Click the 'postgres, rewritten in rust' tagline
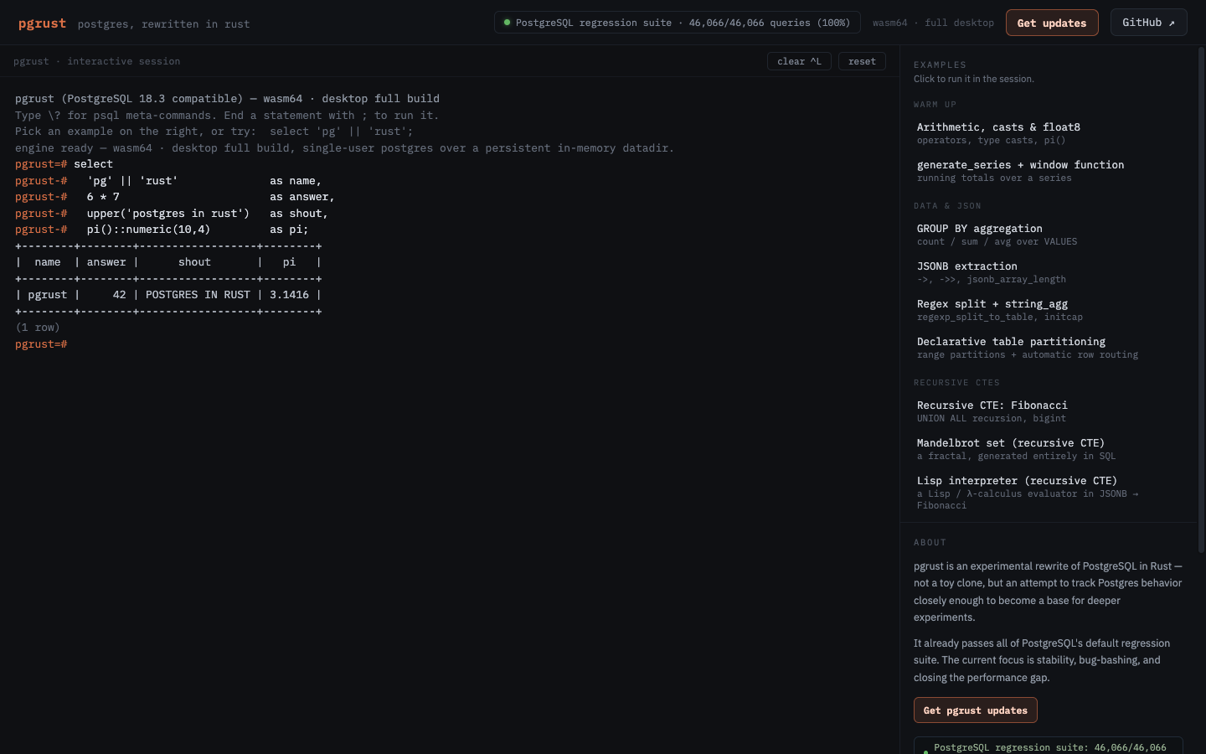Viewport: 1206px width, 754px height. point(163,24)
